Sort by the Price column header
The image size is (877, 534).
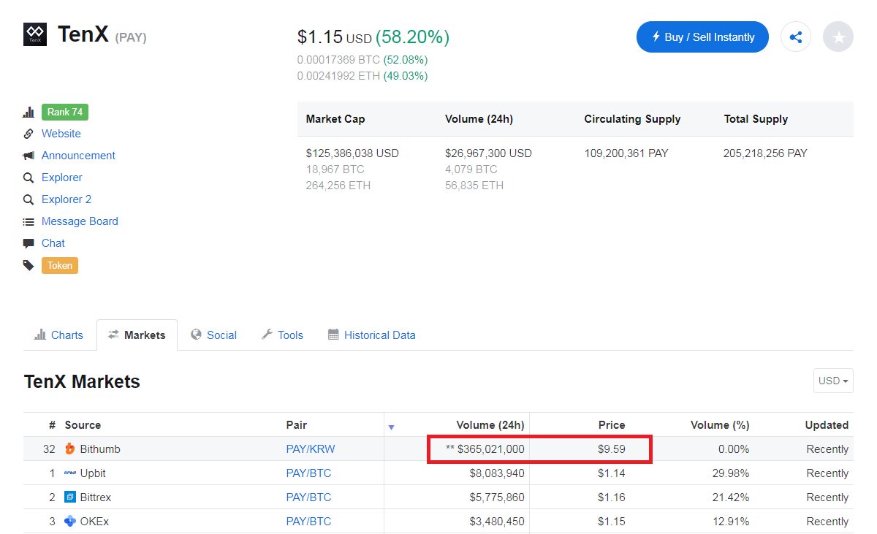(612, 425)
